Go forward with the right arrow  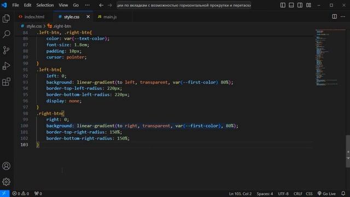(109, 5)
